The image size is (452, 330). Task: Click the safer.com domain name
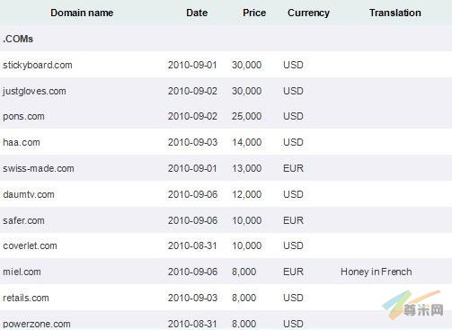[23, 220]
